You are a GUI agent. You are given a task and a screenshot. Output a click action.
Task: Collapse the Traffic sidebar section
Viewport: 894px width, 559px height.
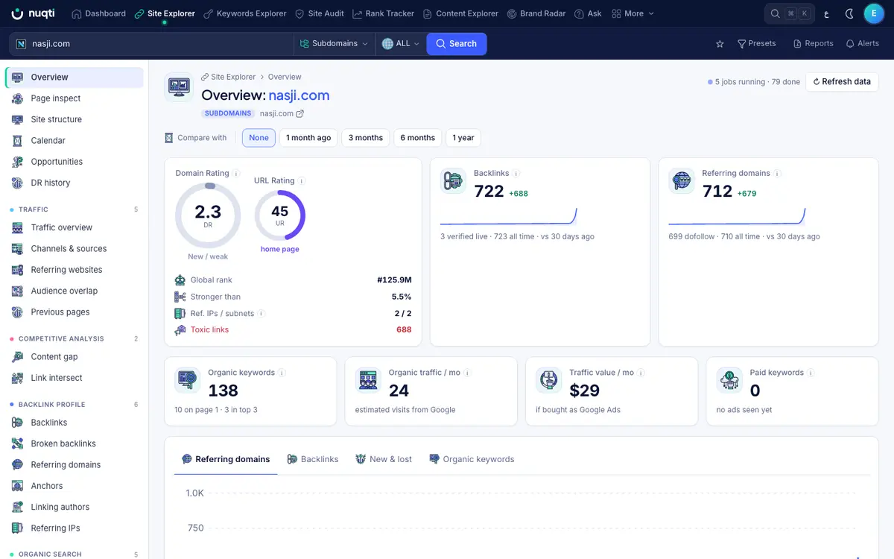point(74,209)
